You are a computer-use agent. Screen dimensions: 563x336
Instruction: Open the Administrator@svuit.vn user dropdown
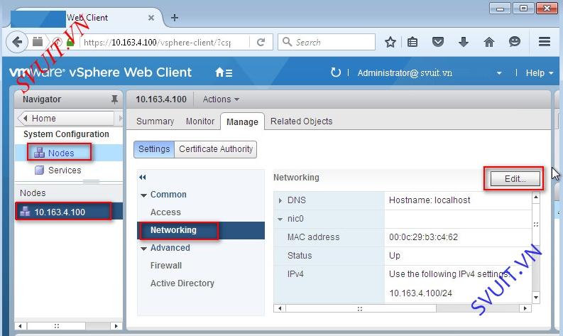[499, 73]
